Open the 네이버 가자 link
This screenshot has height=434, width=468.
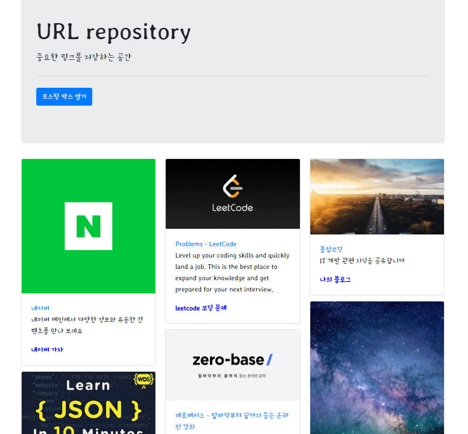point(46,349)
